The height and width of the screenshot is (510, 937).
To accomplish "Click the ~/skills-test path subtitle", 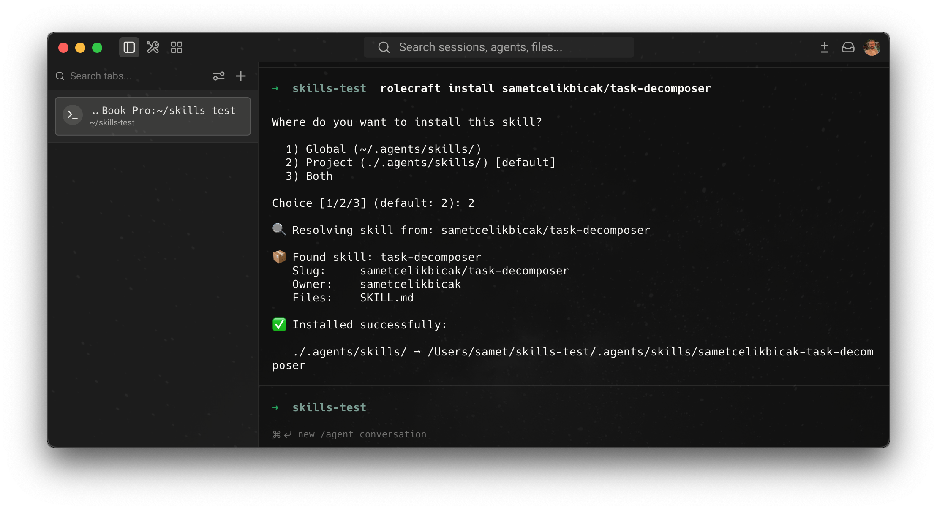I will point(112,123).
